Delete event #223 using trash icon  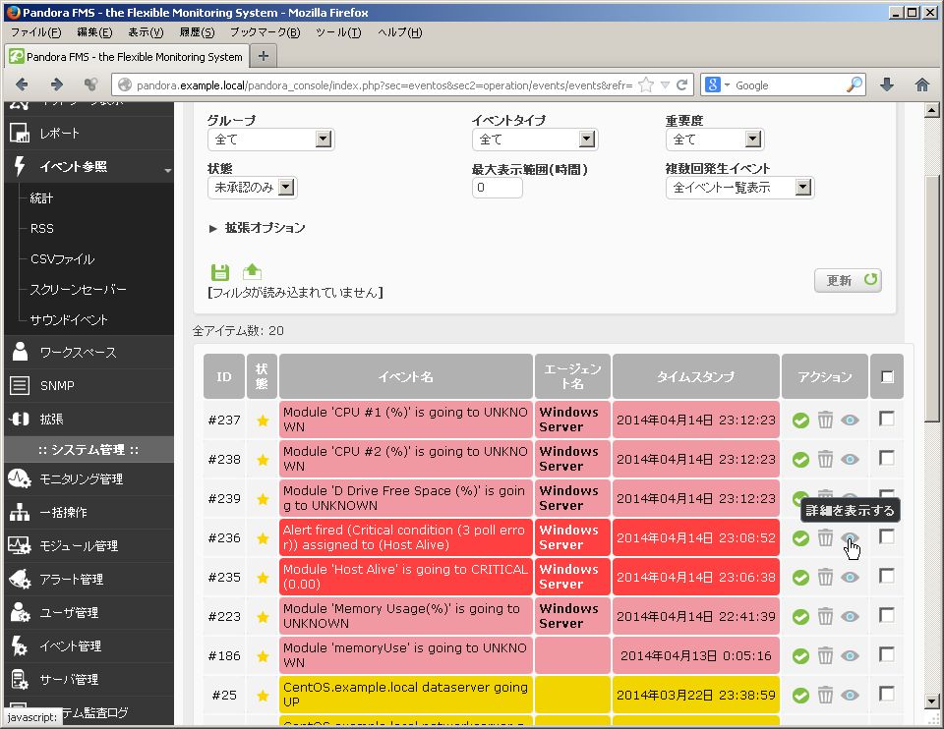point(825,617)
